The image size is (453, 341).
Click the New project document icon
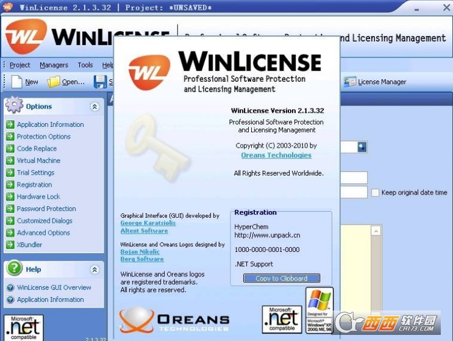tap(16, 82)
